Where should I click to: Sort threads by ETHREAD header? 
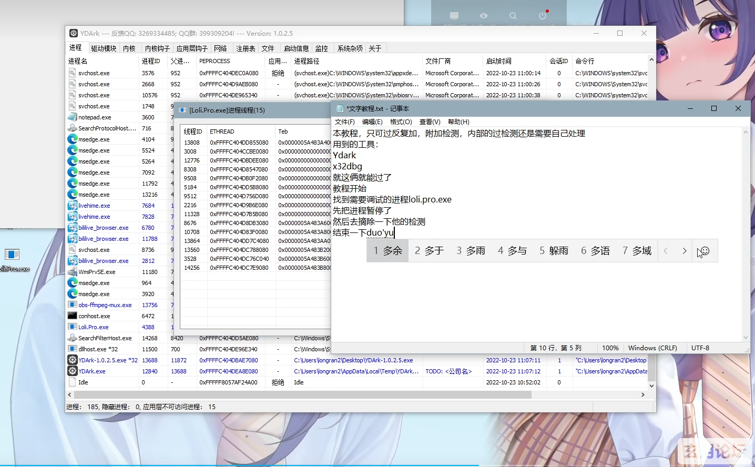click(241, 131)
